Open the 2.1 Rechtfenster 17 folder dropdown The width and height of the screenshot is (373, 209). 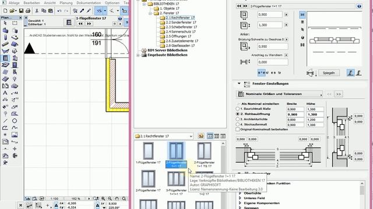click(164, 136)
